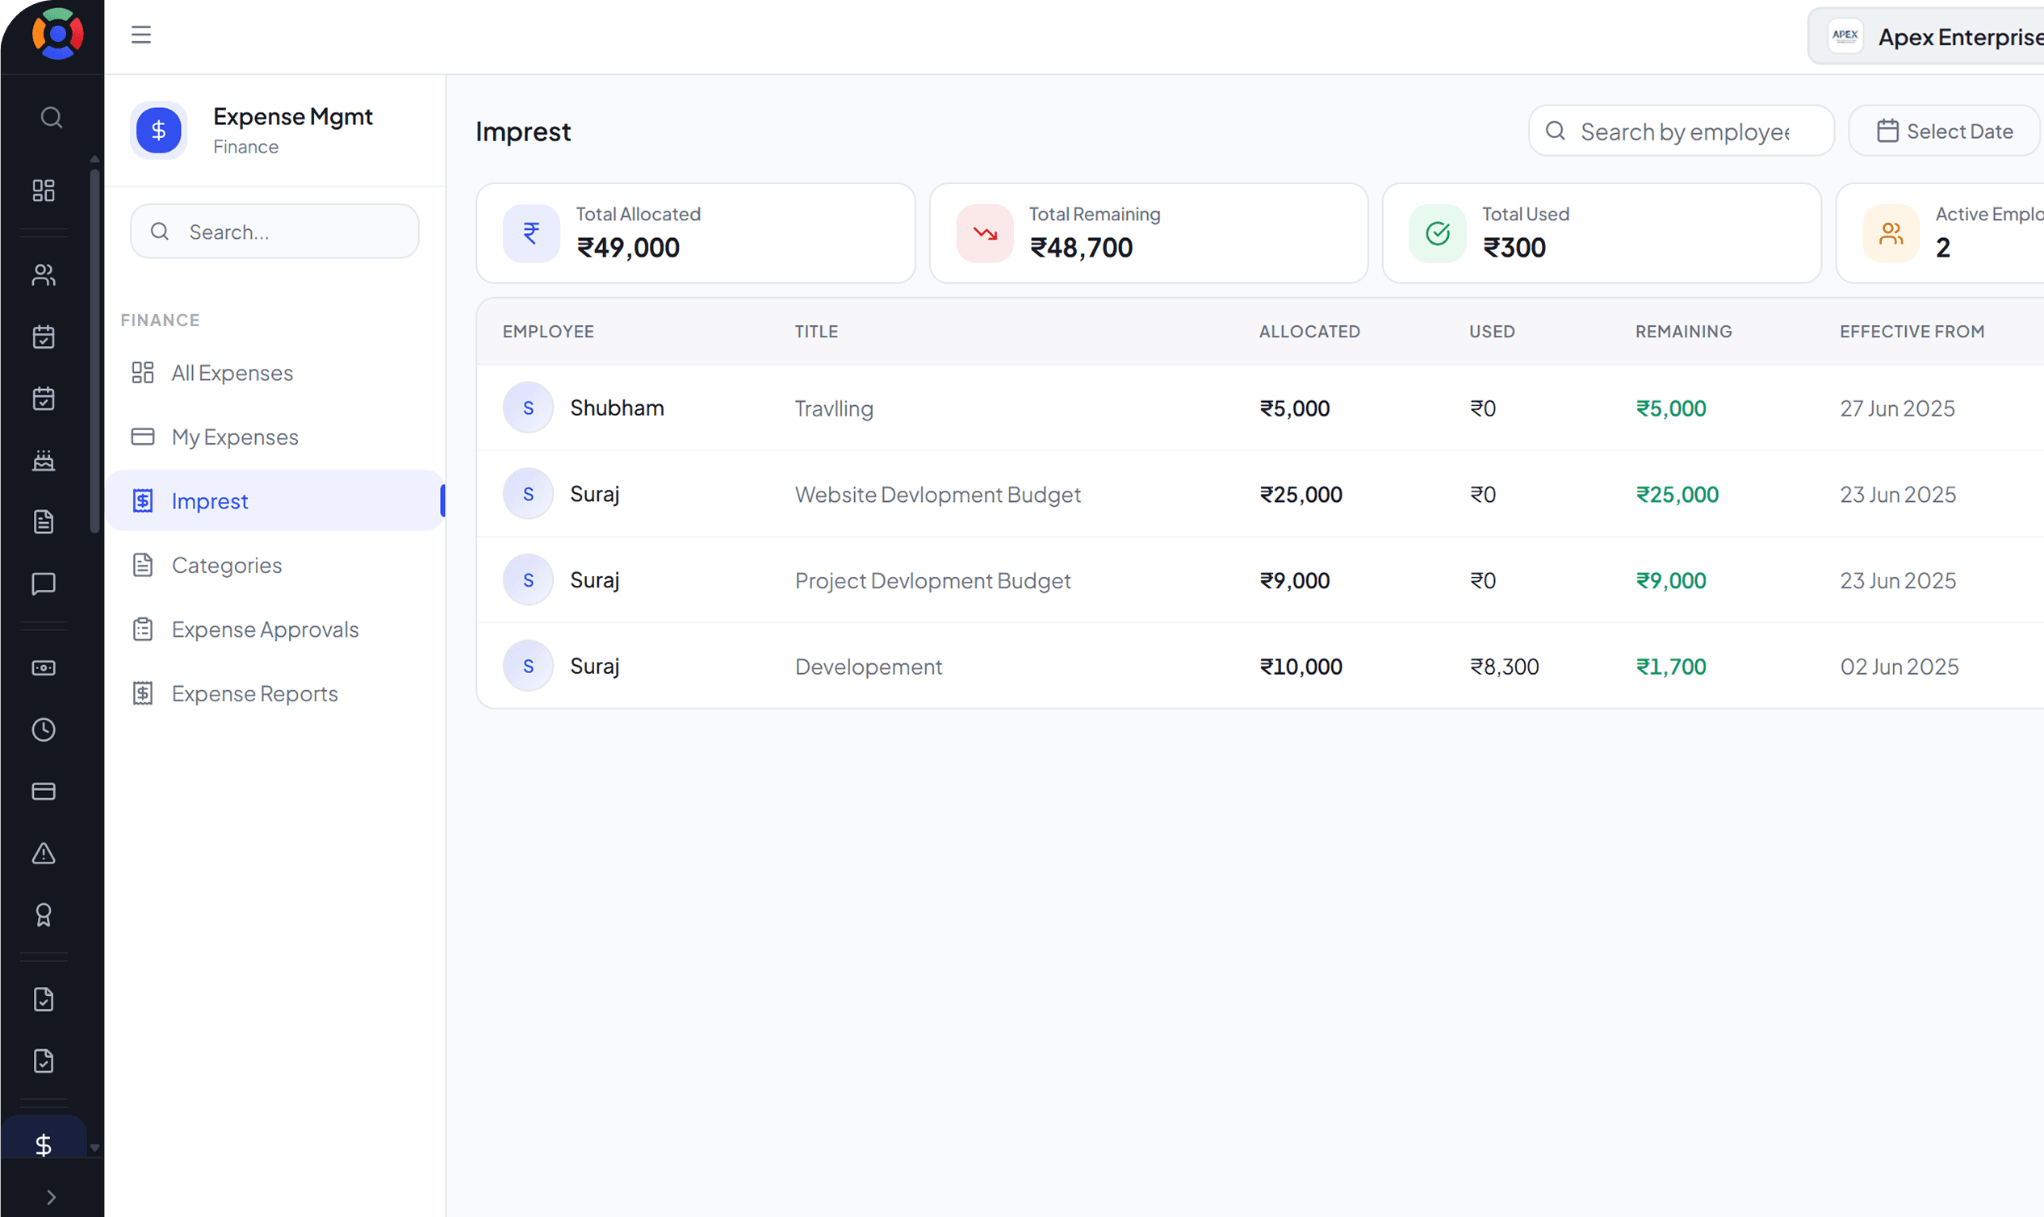Viewport: 2044px width, 1217px height.
Task: Open the dashboard grid icon in dark sidebar
Action: 44,190
